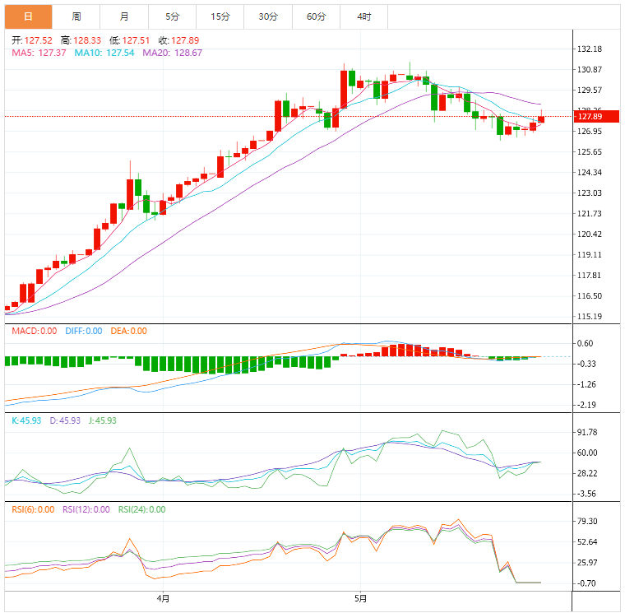Switch to the 4时 timeframe tab
This screenshot has width=625, height=613.
[364, 16]
